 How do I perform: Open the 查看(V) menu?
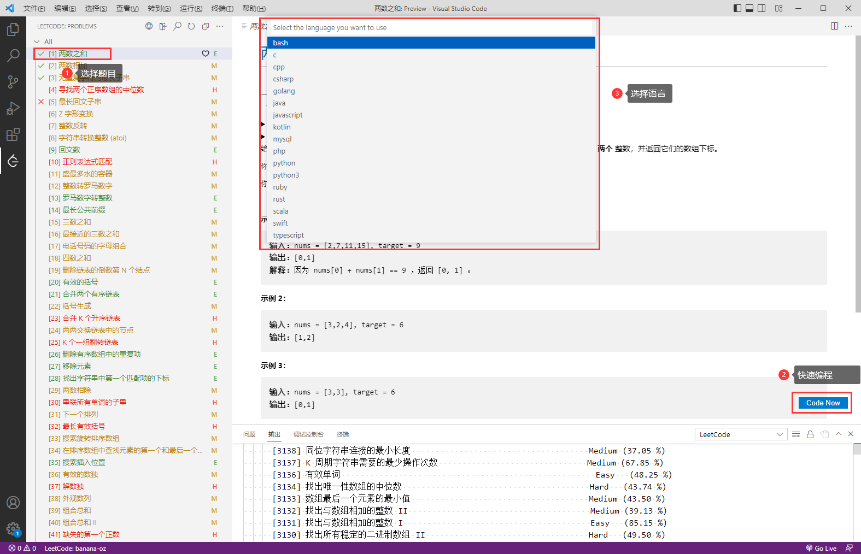point(127,8)
